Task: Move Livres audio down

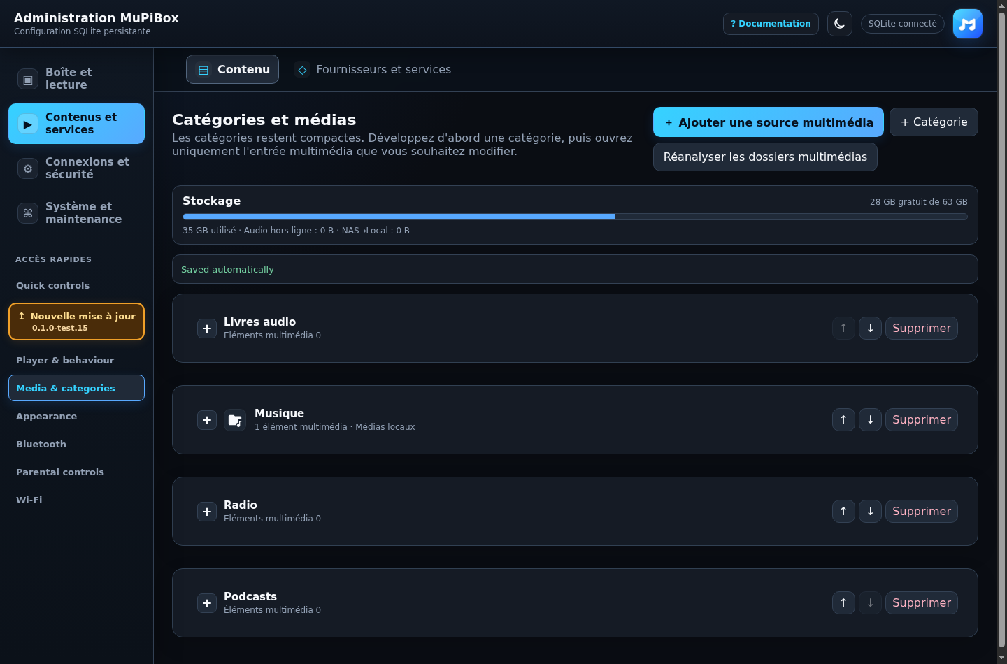Action: pyautogui.click(x=870, y=328)
